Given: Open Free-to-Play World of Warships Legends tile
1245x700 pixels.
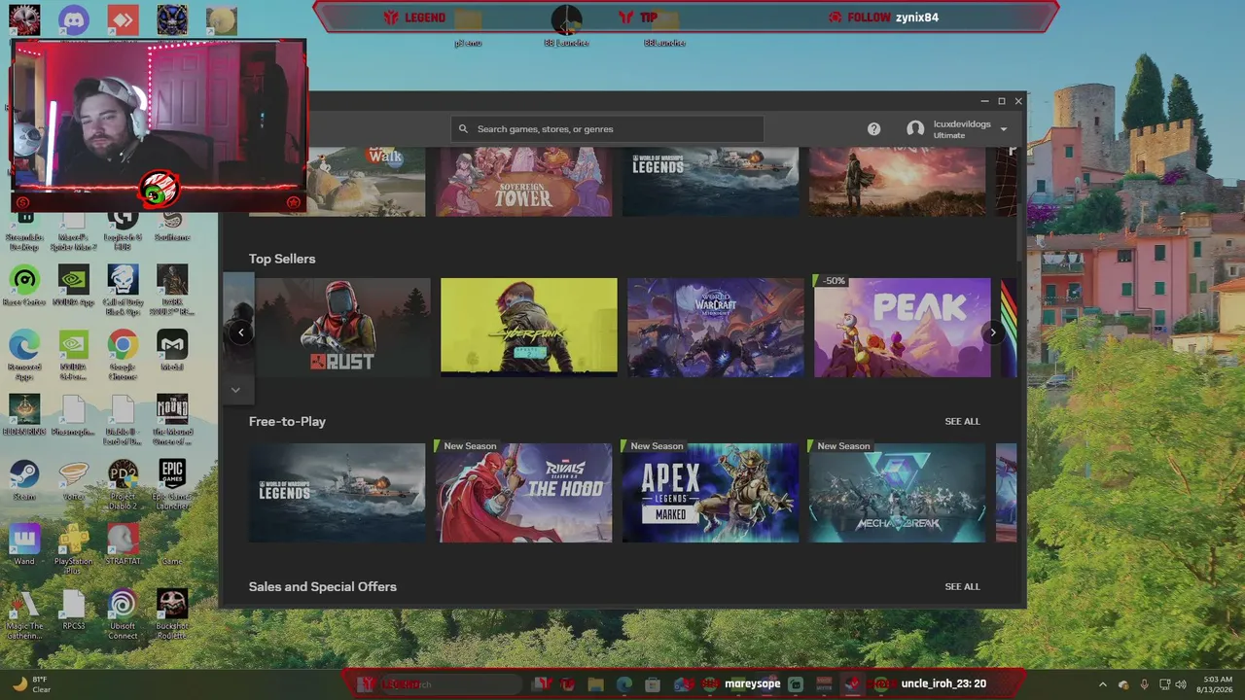Looking at the screenshot, I should [337, 493].
